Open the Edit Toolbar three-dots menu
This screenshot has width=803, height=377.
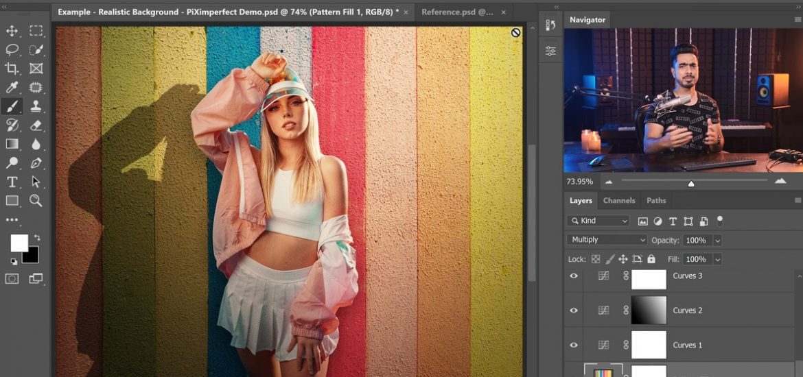[12, 220]
